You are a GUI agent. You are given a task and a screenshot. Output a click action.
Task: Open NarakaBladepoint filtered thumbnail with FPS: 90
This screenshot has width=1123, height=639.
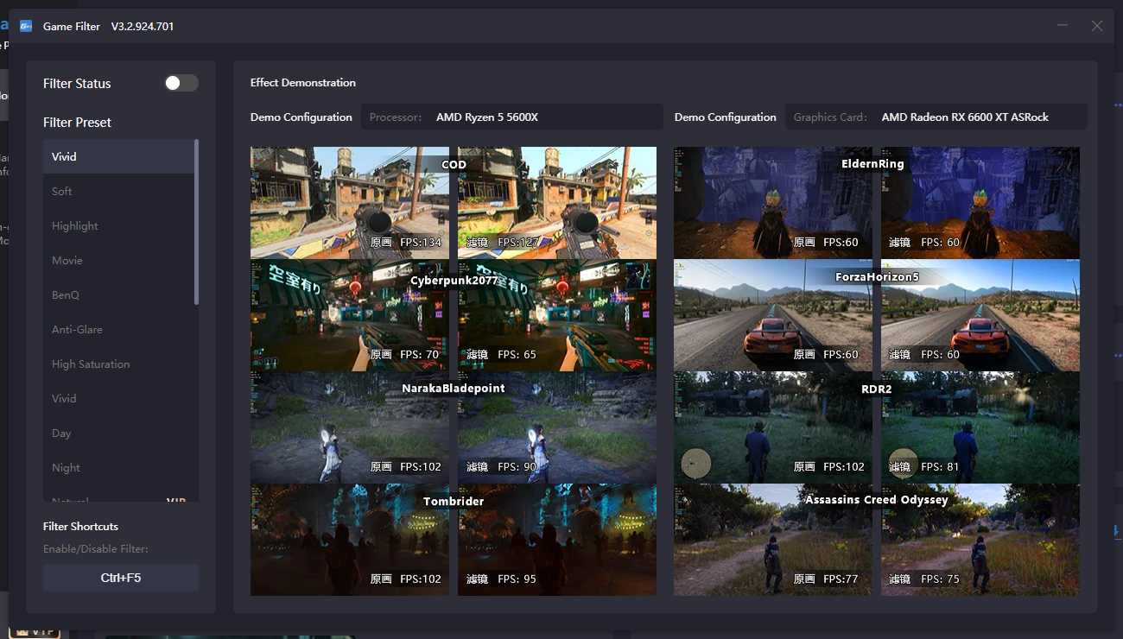pyautogui.click(x=557, y=427)
